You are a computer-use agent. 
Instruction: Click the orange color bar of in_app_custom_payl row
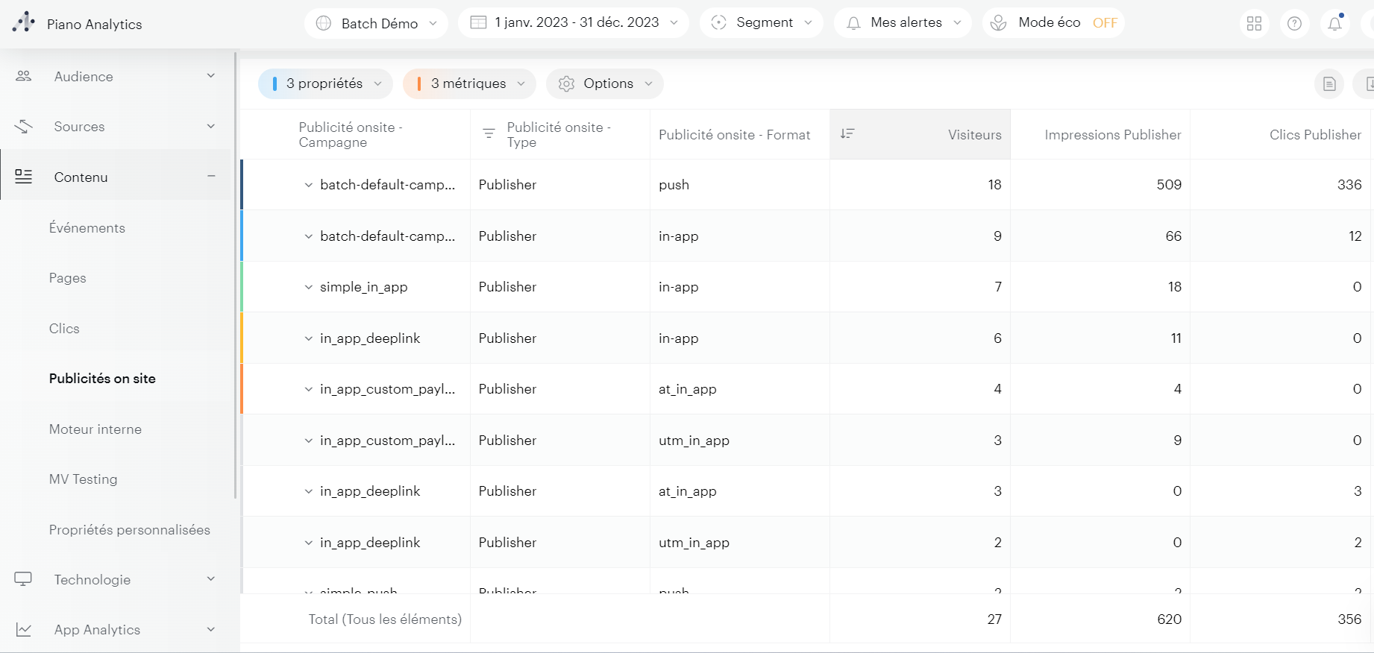click(x=242, y=389)
